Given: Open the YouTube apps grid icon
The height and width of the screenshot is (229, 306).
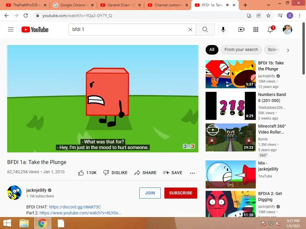Looking at the screenshot, I should tap(256, 30).
